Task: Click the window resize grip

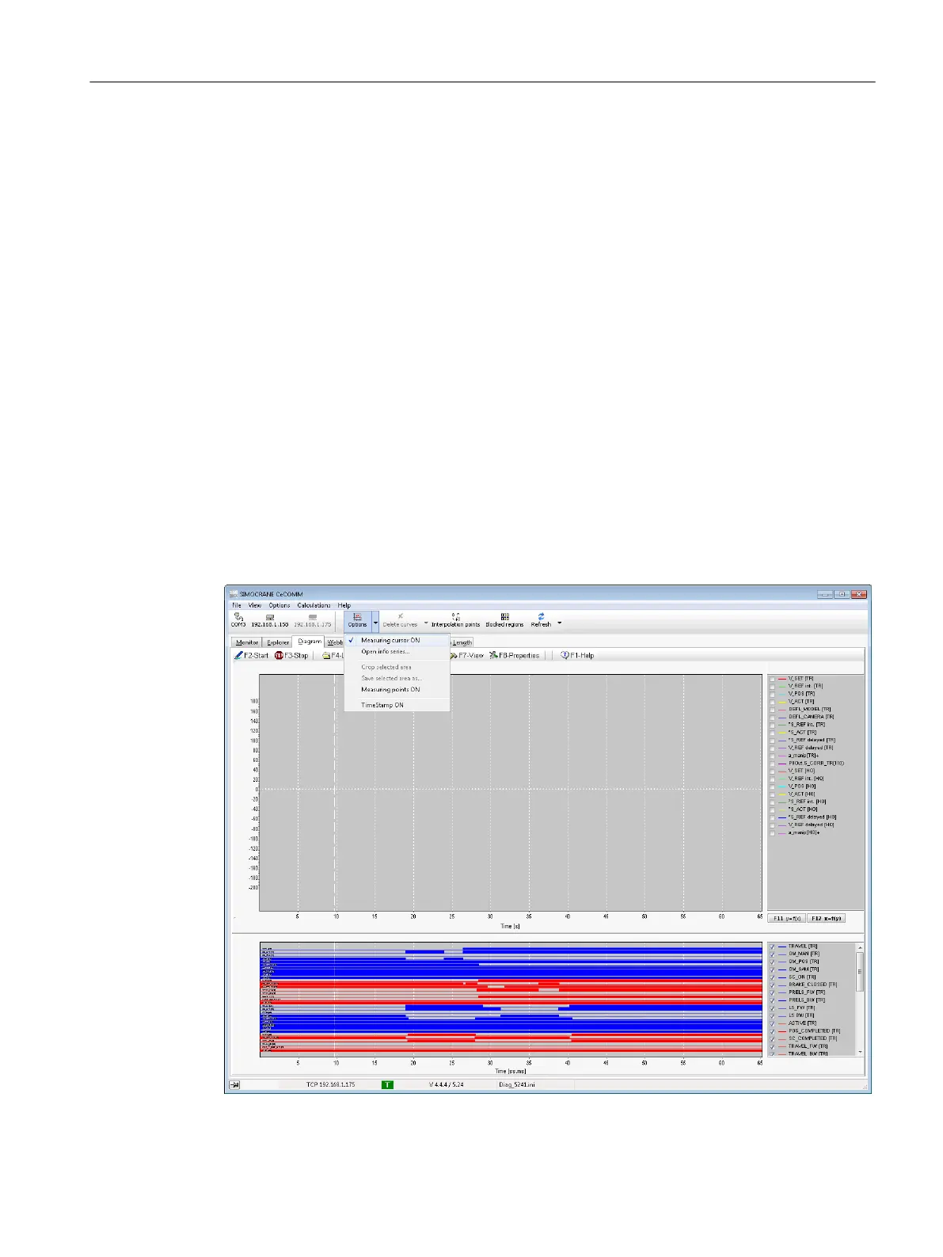Action: 865,1087
